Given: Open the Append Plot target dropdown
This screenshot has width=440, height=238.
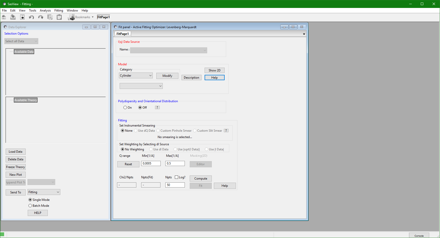Looking at the screenshot, I should [41, 182].
